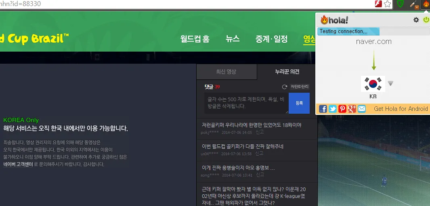
Task: Click comment '이게 진짜 용병술이지 아오 홍명보 …'
Action: [238, 168]
